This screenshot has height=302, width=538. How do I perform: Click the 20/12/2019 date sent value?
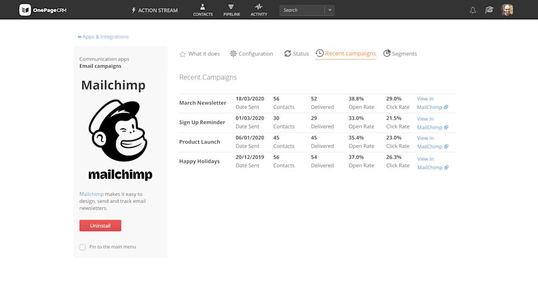click(250, 157)
